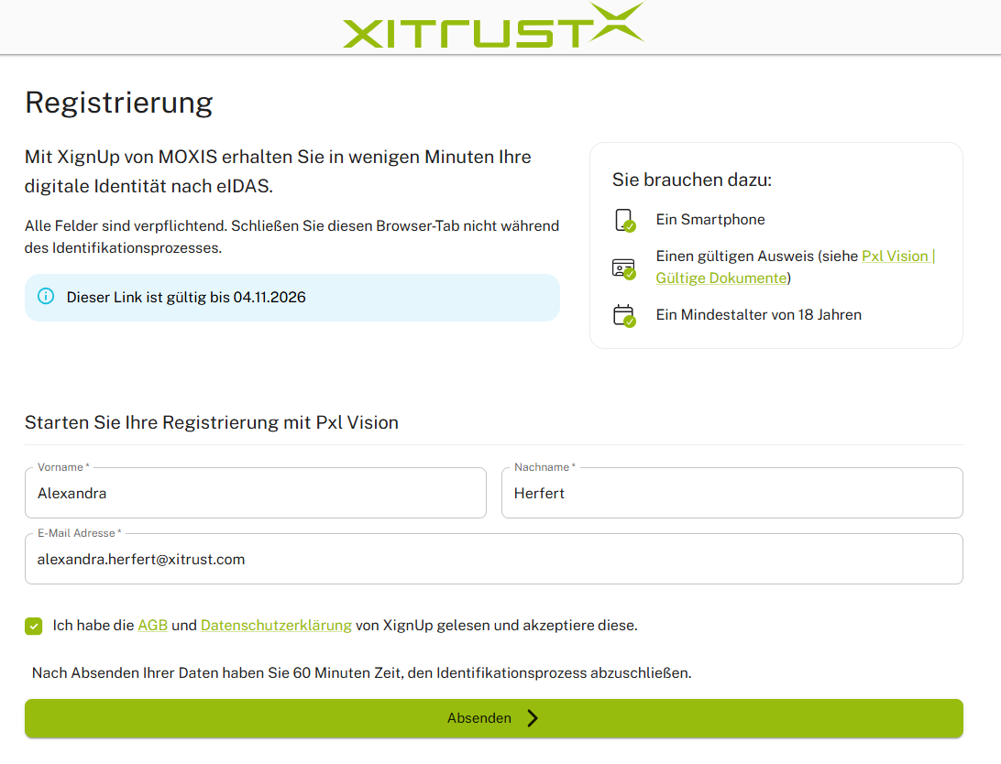Screen dimensions: 1001x764
Task: Click 'Ein Mindestalter von 18 Jahren' text
Action: pos(758,314)
